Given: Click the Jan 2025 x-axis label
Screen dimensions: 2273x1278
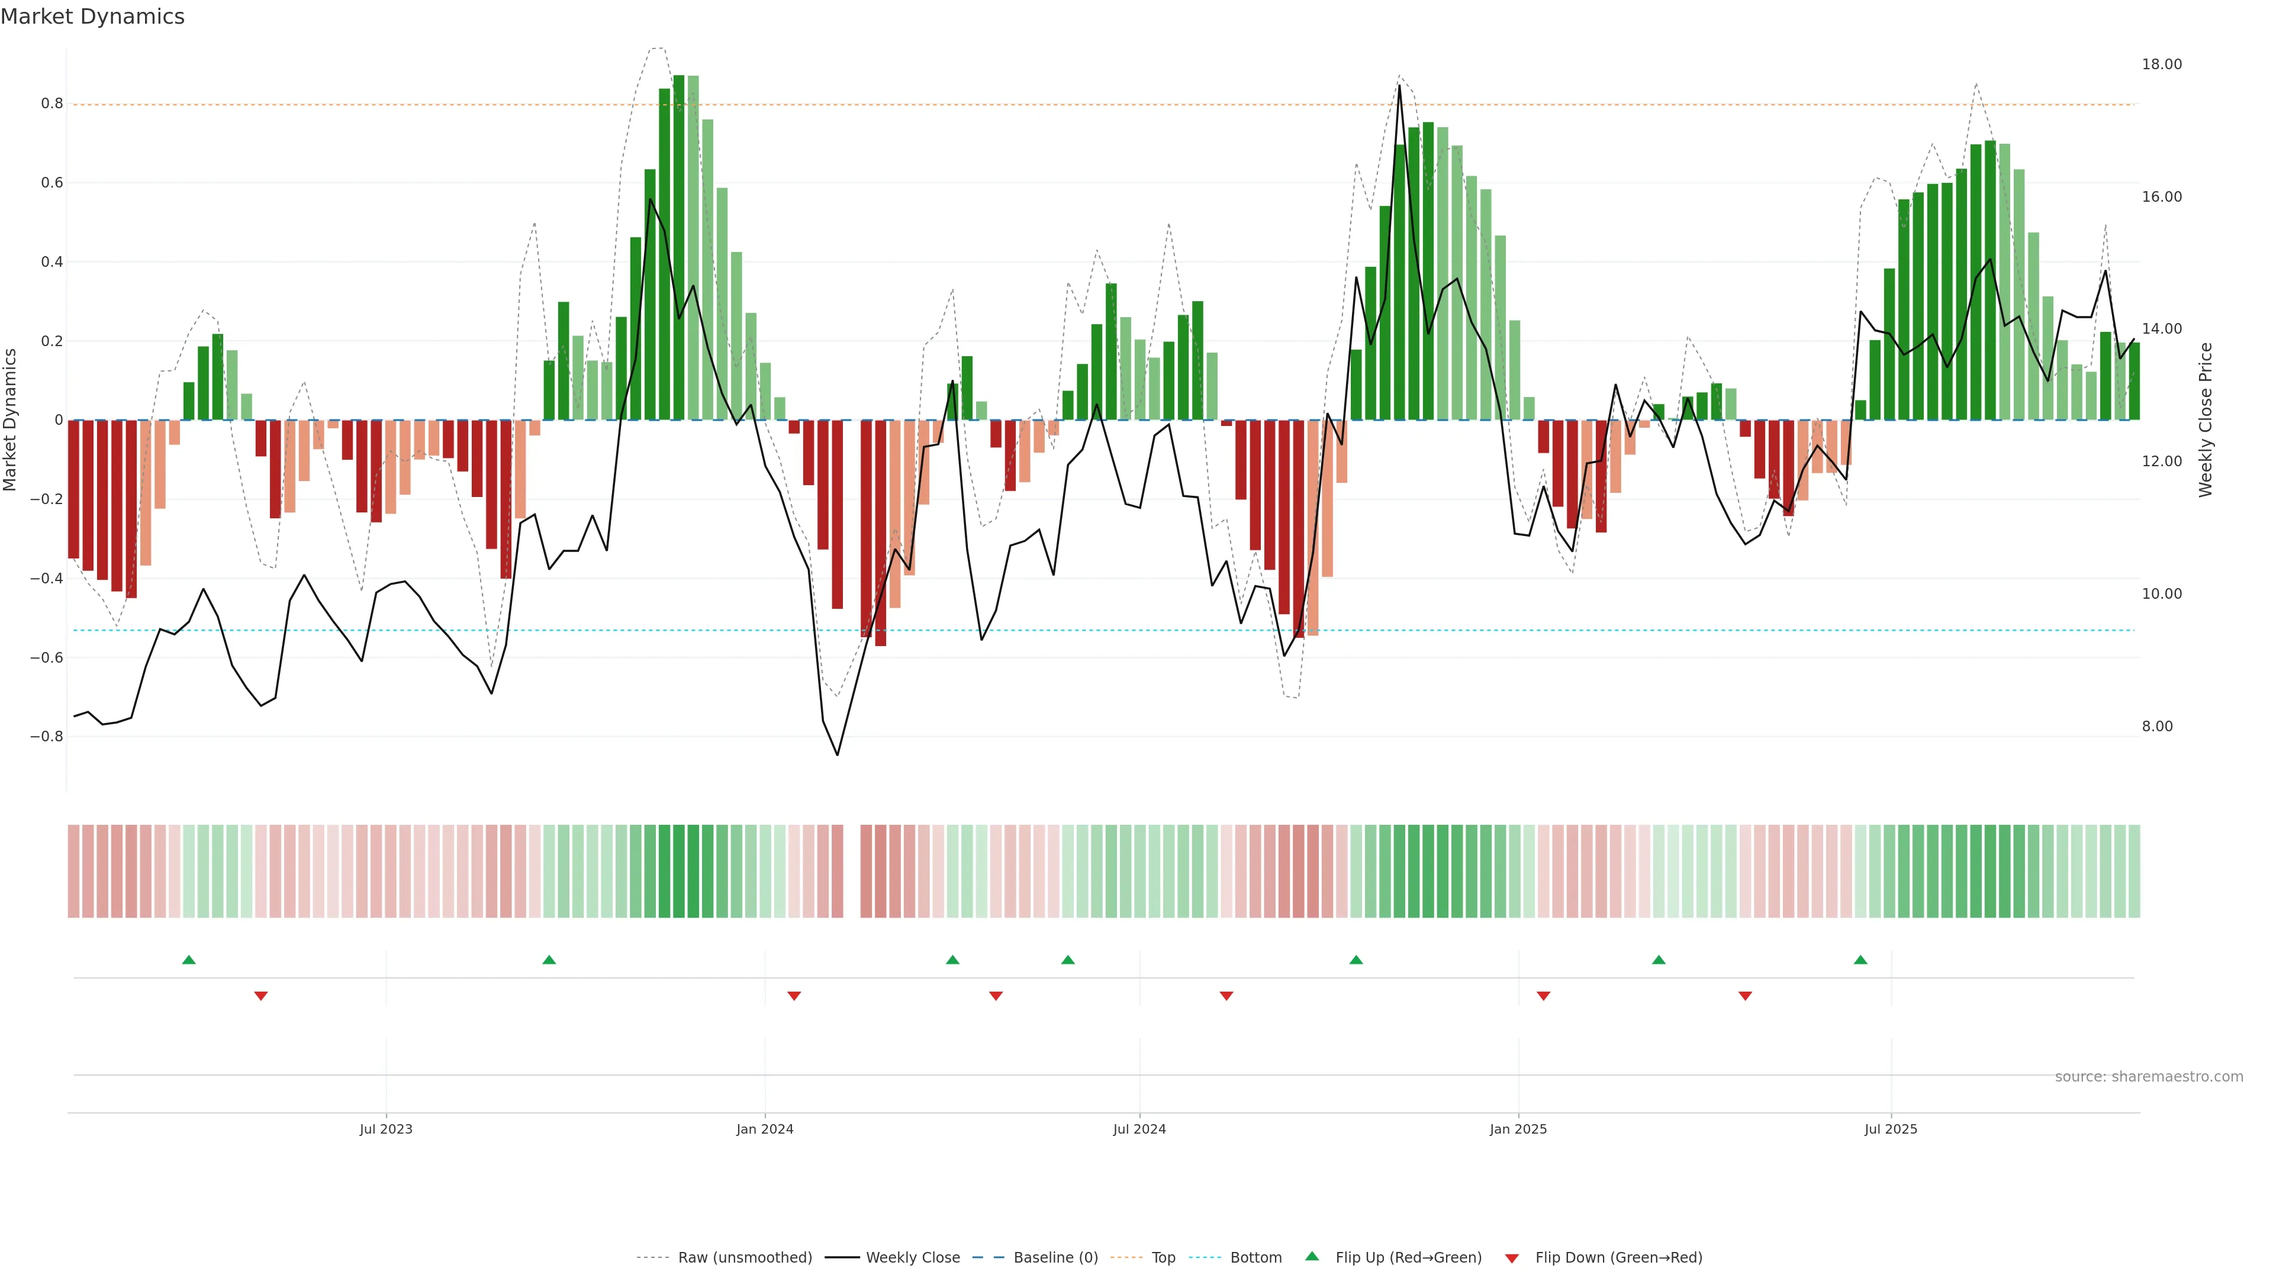Looking at the screenshot, I should click(1518, 1129).
